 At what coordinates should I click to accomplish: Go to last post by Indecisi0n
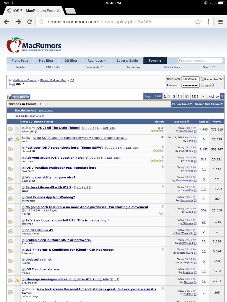coord(195,191)
